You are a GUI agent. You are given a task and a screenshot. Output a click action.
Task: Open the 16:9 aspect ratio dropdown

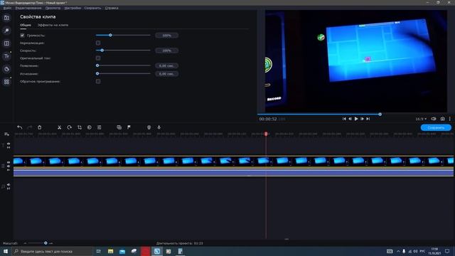421,119
